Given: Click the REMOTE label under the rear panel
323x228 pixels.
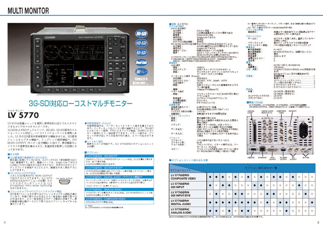Looking at the screenshot, I should 251,158.
